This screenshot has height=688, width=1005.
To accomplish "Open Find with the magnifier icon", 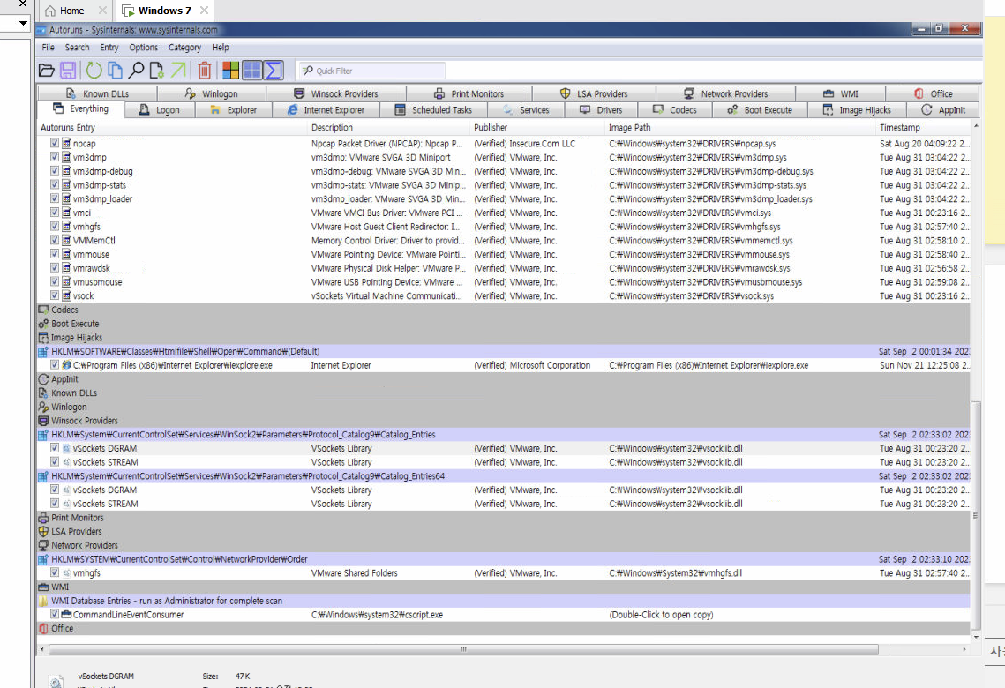I will pyautogui.click(x=137, y=71).
